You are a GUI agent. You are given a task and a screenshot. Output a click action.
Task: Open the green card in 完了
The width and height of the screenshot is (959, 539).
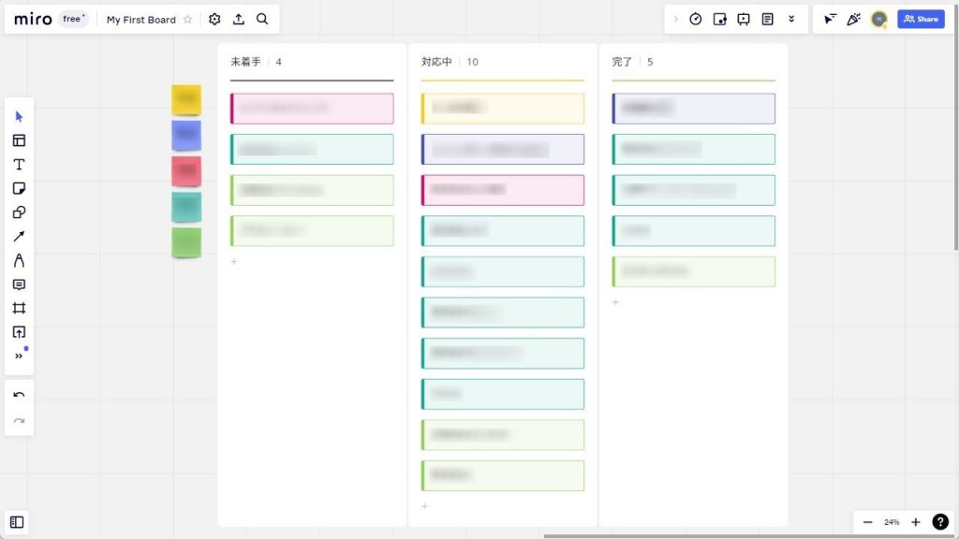[694, 272]
